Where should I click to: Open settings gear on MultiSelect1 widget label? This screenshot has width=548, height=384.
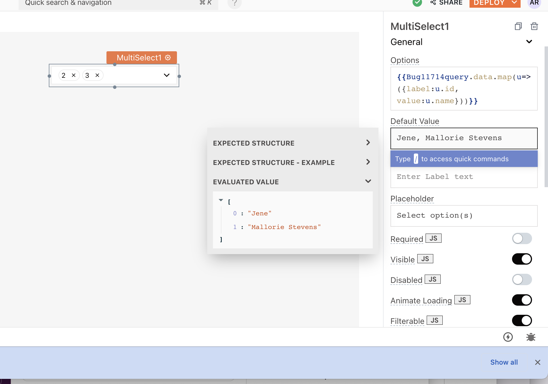coord(168,57)
